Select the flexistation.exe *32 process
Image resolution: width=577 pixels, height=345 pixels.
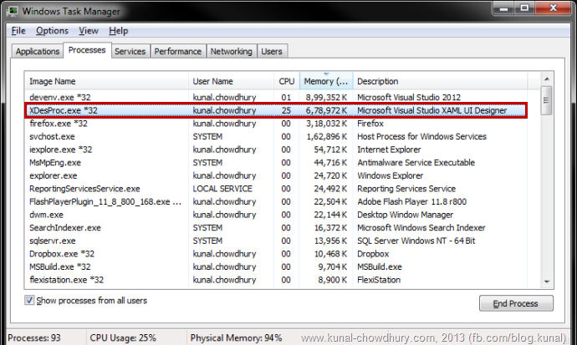tap(276, 280)
